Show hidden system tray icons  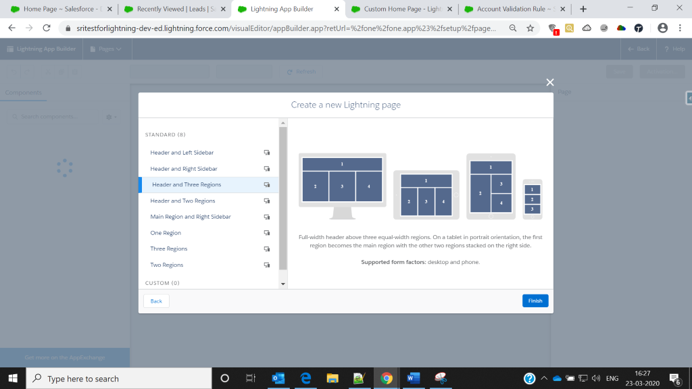[x=544, y=379]
